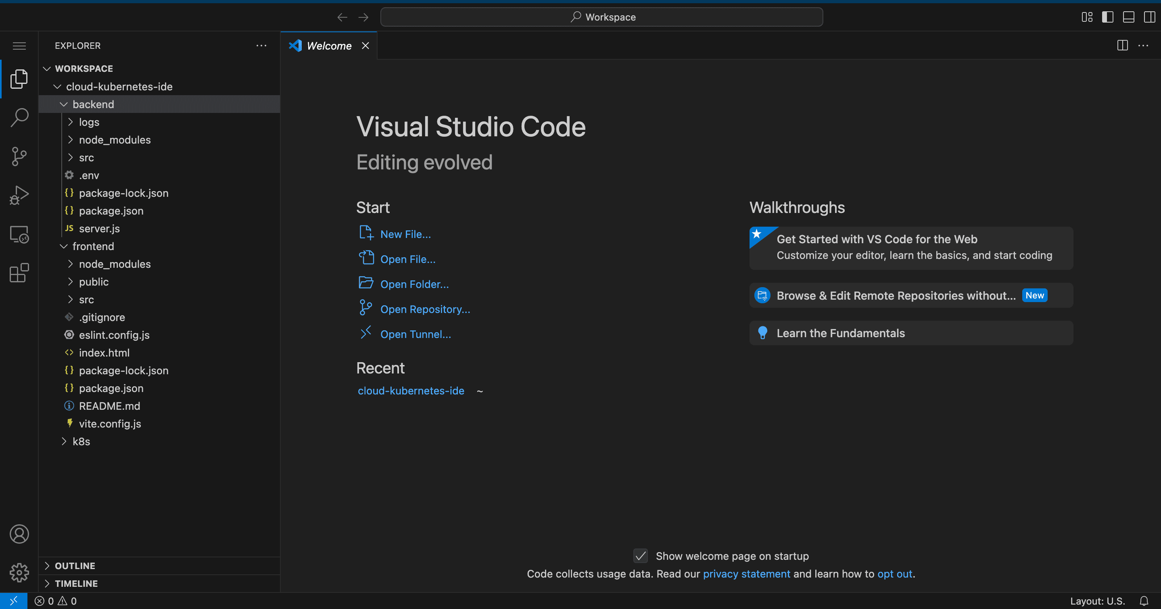Collapse the WORKSPACE section
1161x609 pixels.
click(47, 69)
